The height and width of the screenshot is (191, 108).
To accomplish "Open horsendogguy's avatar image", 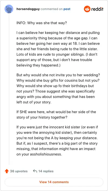I will (9, 9).
